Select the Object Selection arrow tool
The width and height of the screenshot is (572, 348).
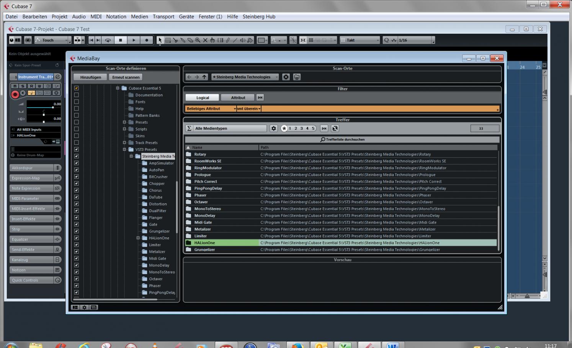coord(160,40)
